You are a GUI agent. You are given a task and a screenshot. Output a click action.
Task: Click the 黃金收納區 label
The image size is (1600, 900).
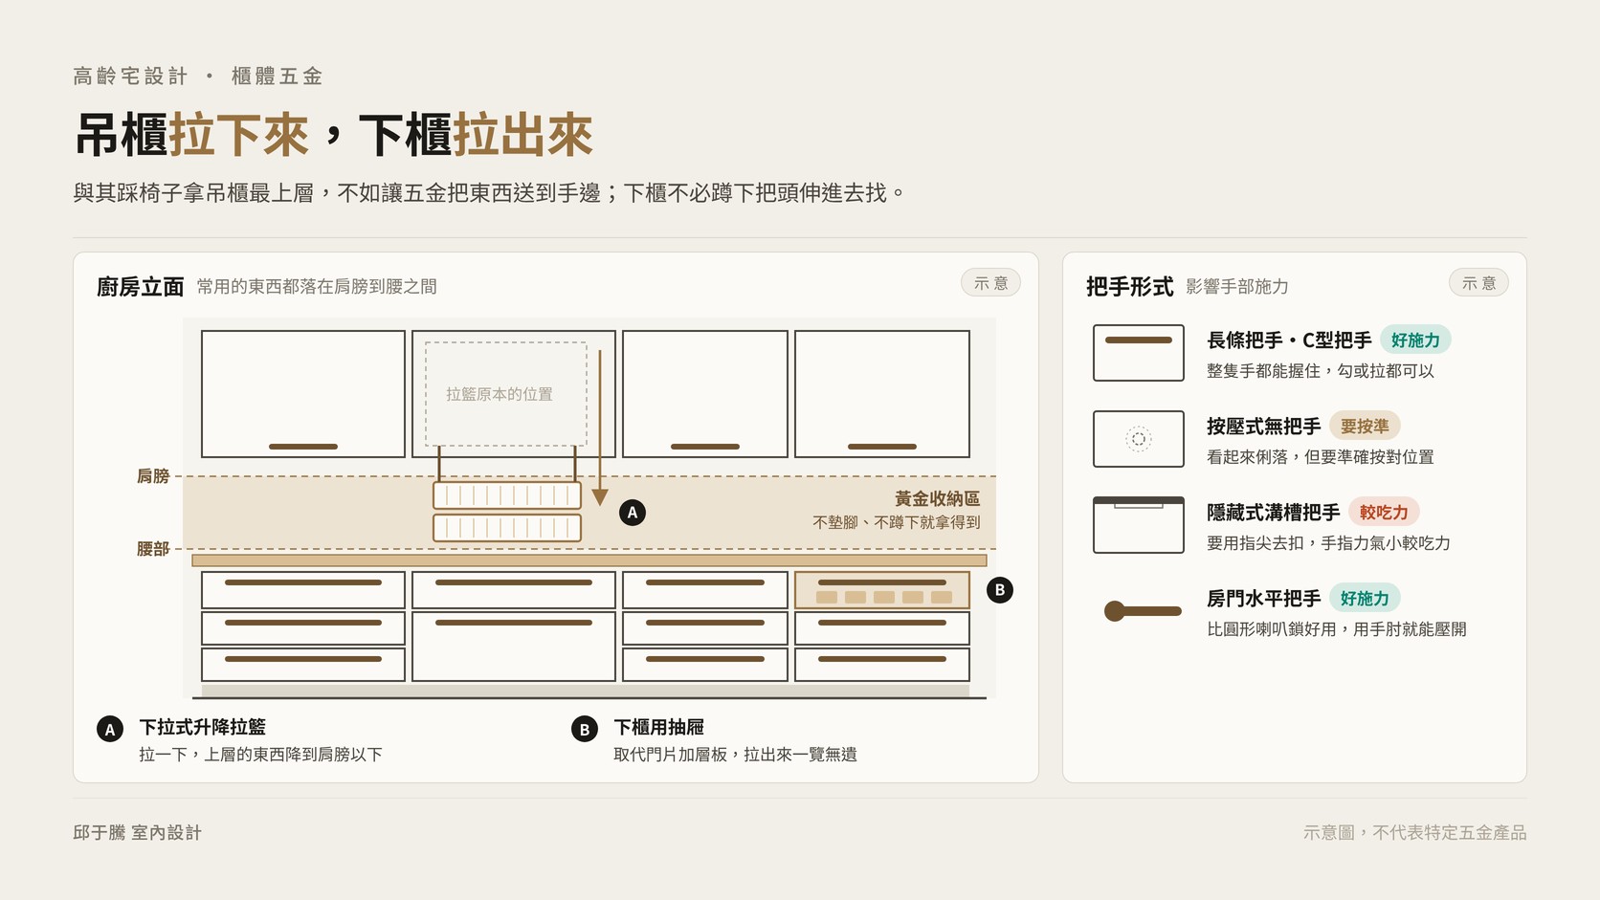point(937,498)
